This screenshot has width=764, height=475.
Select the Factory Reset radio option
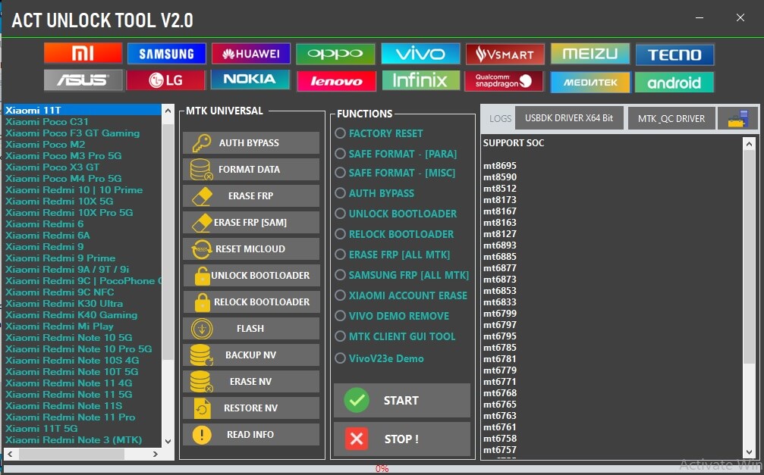341,133
